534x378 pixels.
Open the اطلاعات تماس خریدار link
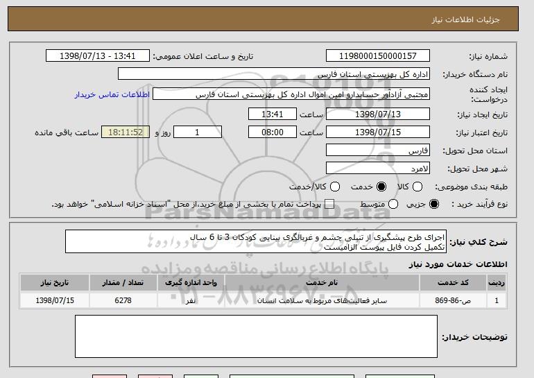112,94
